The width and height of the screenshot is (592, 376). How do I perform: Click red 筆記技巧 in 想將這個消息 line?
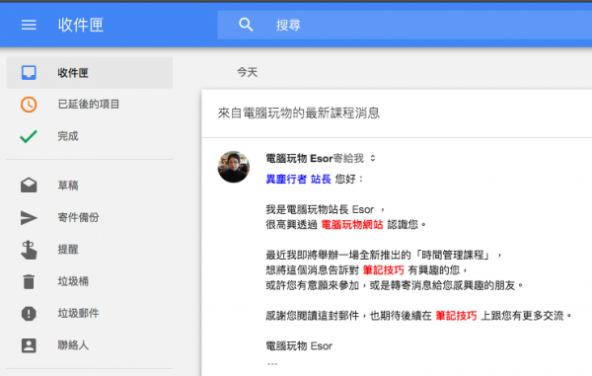point(383,270)
